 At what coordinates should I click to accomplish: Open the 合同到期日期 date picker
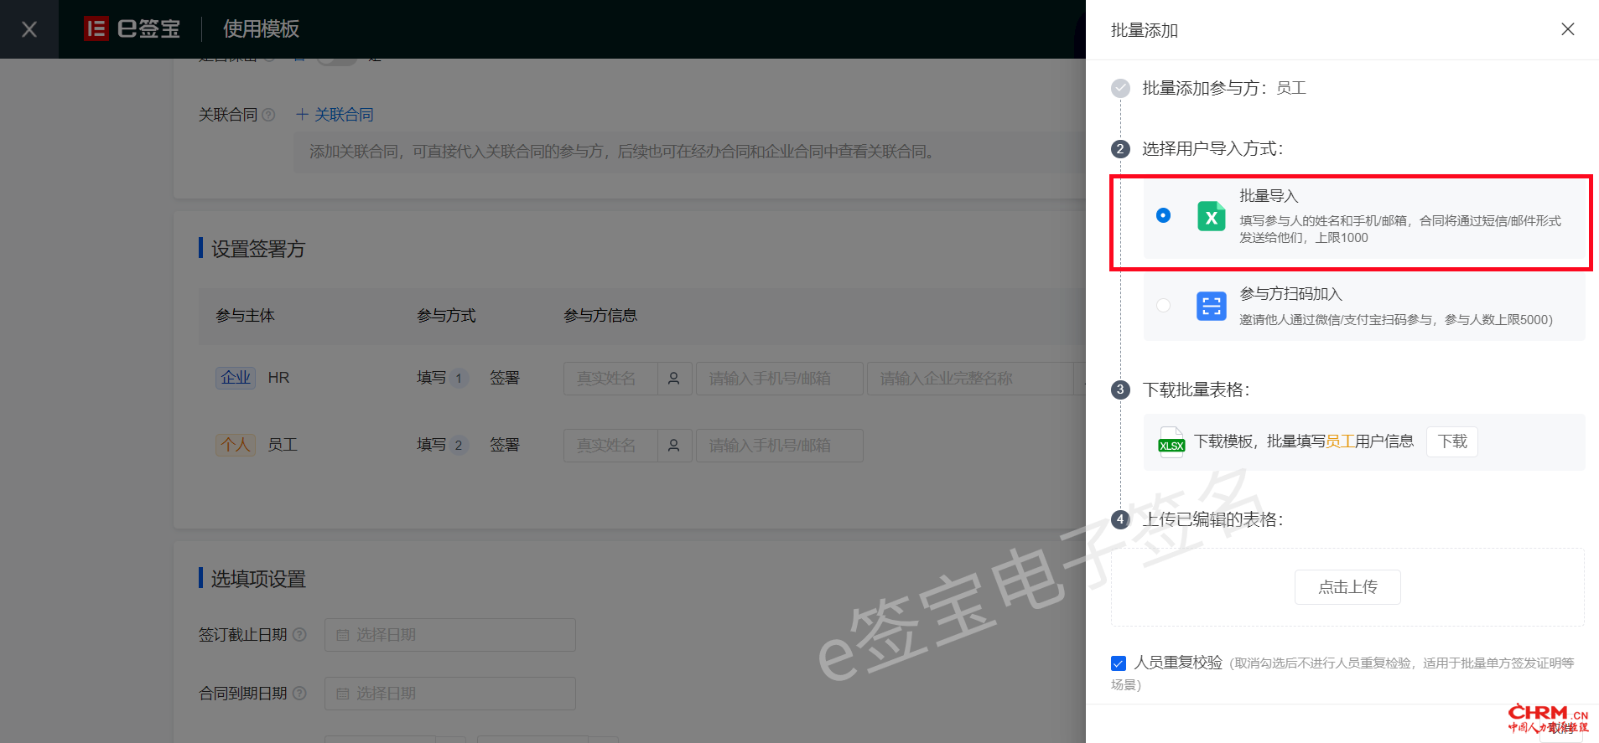click(450, 694)
